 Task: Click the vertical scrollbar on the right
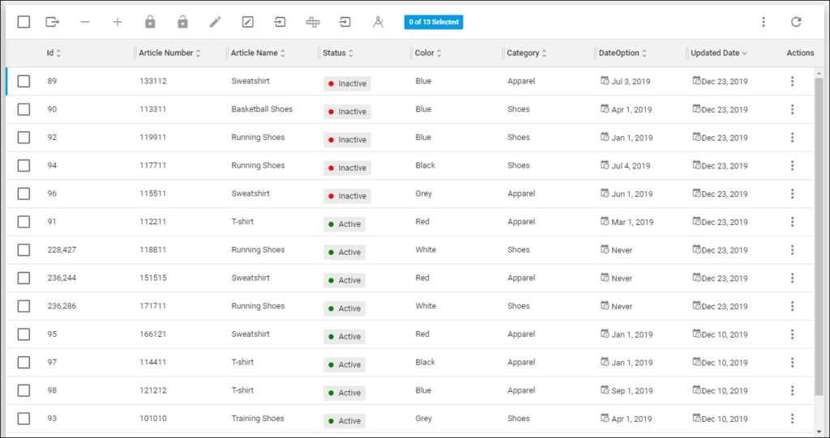819,243
